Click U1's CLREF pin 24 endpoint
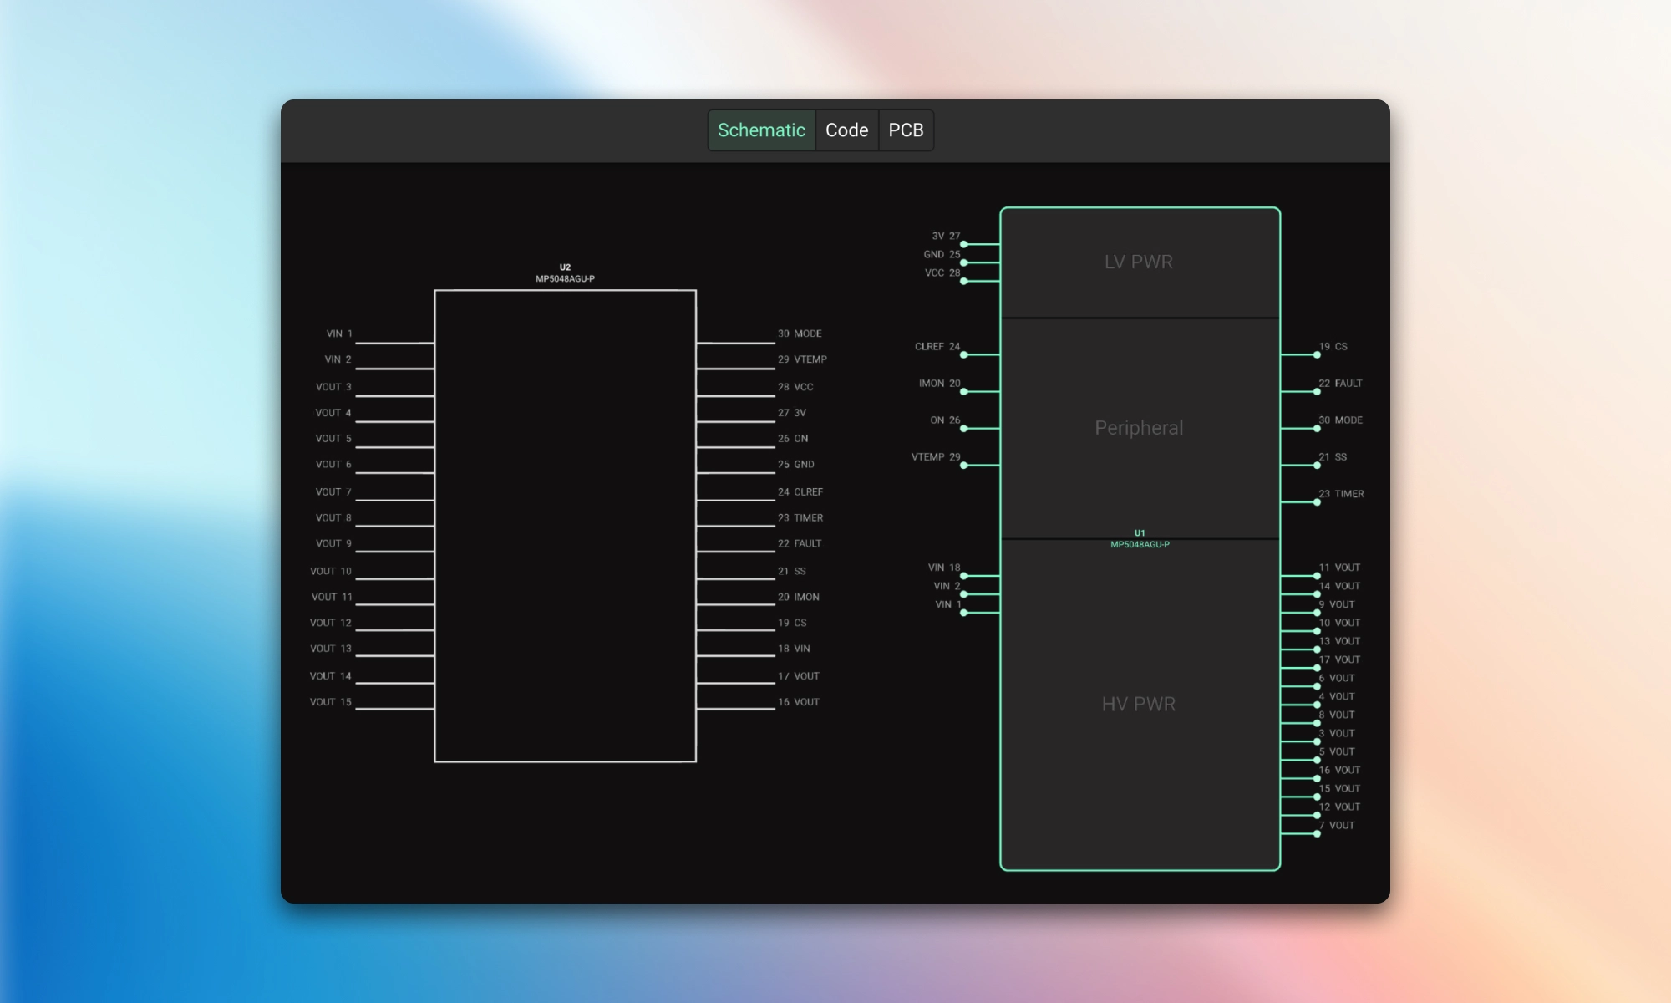The height and width of the screenshot is (1003, 1671). coord(963,355)
